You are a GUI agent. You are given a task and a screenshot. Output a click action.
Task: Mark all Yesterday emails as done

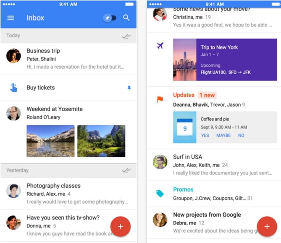(x=126, y=170)
